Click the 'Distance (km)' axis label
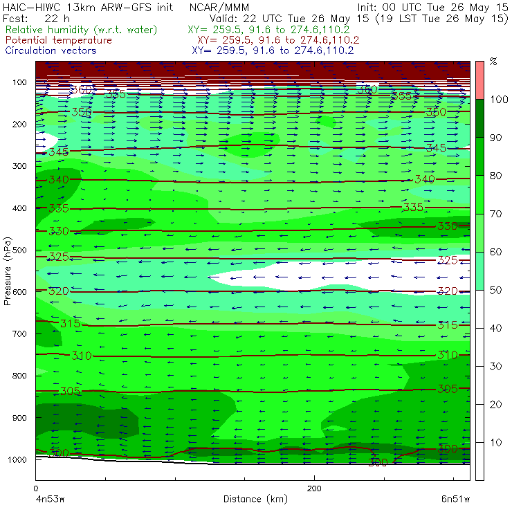 [x=256, y=500]
